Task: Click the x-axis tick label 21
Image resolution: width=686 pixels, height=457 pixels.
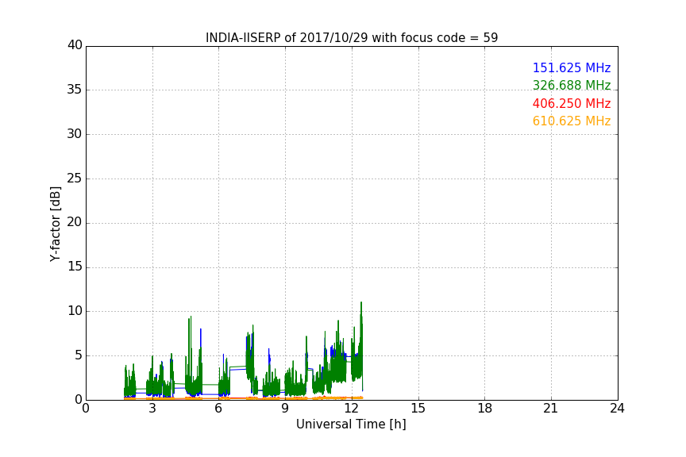Action: coord(551,409)
